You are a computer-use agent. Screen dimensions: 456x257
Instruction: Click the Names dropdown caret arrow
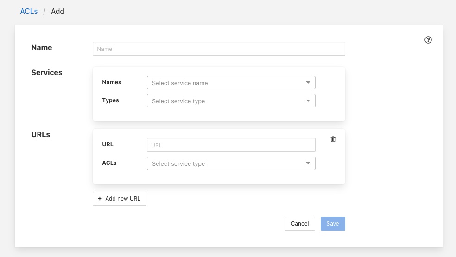pos(308,83)
